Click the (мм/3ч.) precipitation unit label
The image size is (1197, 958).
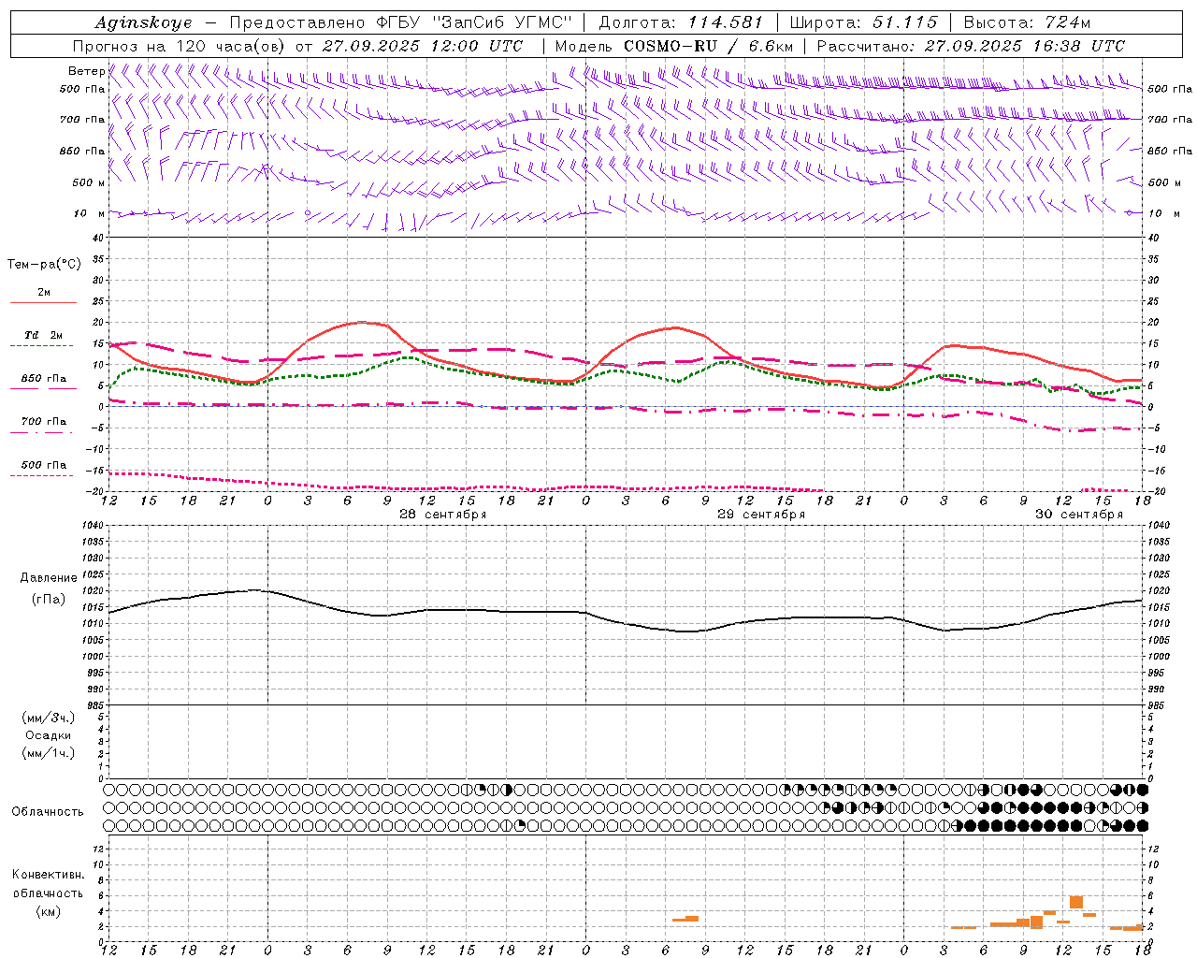(49, 718)
